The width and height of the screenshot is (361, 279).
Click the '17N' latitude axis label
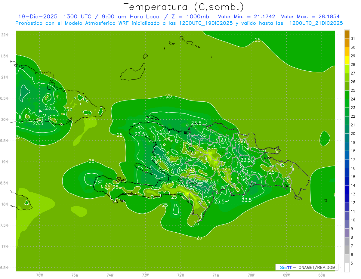[x=5, y=246]
